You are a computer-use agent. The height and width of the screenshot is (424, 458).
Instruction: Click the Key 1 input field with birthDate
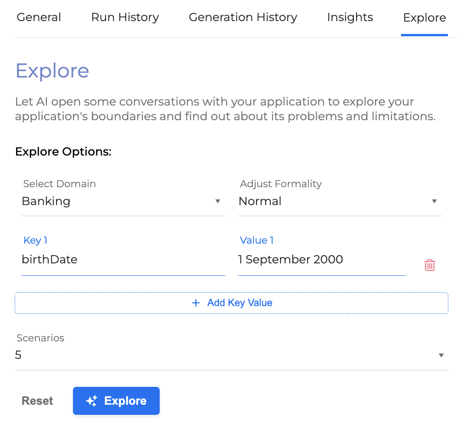click(123, 259)
